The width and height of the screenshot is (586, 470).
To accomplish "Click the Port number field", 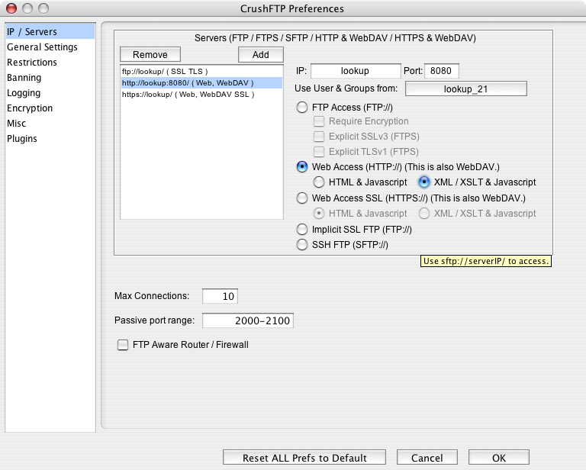I will [x=441, y=71].
